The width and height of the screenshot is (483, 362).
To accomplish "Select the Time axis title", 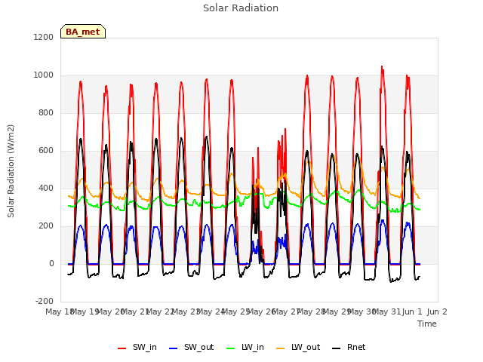I will click(x=427, y=324).
